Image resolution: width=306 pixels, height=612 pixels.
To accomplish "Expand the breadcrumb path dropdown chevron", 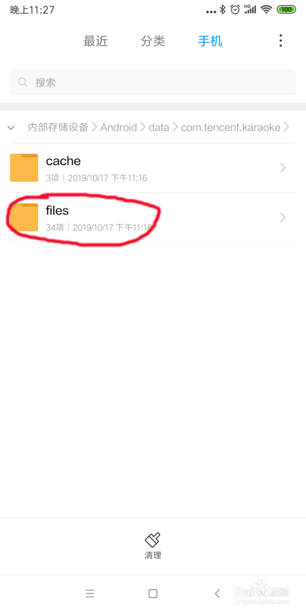I will point(11,127).
